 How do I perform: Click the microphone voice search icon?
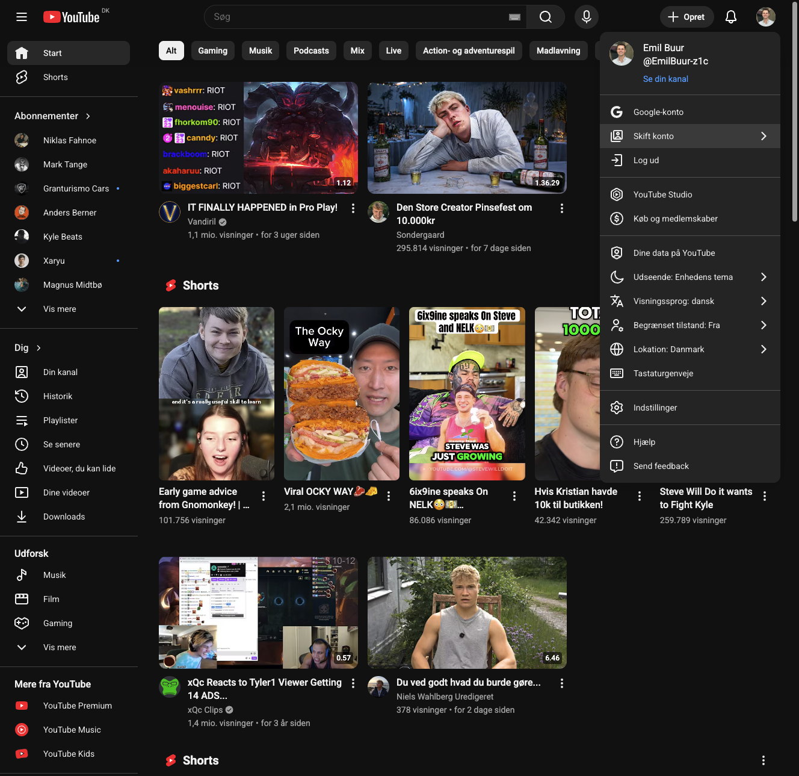tap(587, 17)
